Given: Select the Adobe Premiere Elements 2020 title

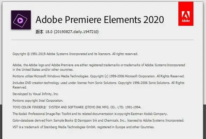Looking at the screenshot, I should pos(100,20).
